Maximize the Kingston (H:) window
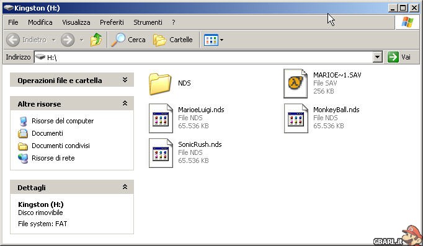423x246 pixels. tap(403, 8)
